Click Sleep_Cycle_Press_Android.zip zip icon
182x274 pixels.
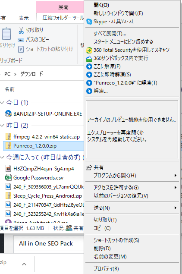[8, 195]
